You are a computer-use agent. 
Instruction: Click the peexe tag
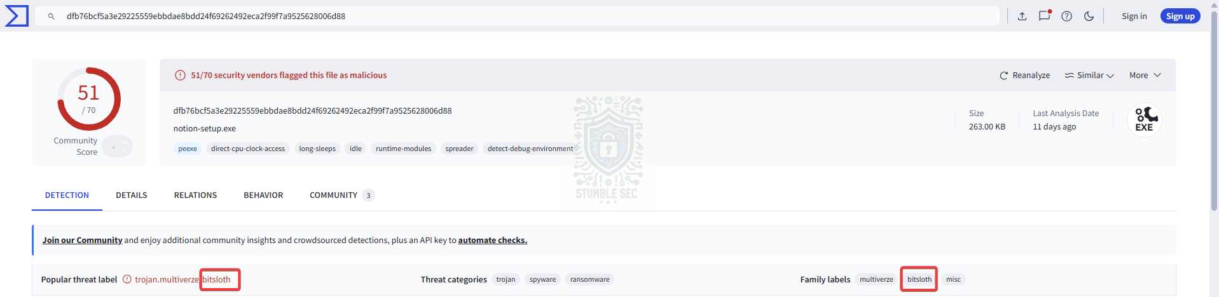click(x=188, y=148)
